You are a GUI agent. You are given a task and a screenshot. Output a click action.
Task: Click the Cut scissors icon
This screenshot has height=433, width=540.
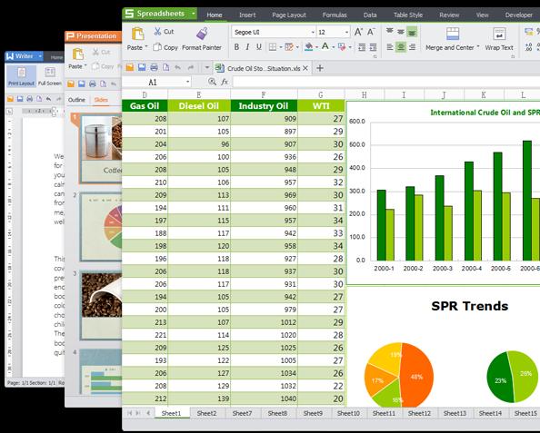pyautogui.click(x=158, y=31)
